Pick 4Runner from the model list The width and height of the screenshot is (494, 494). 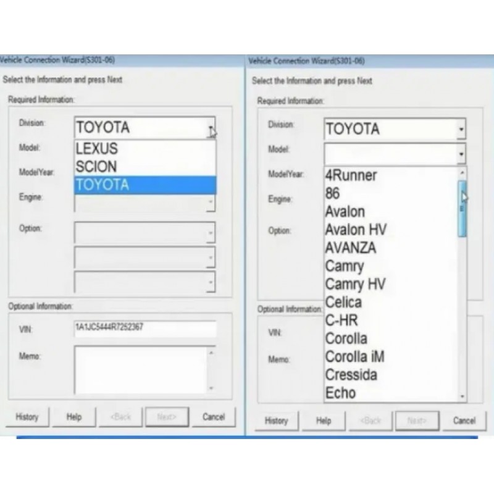[350, 175]
